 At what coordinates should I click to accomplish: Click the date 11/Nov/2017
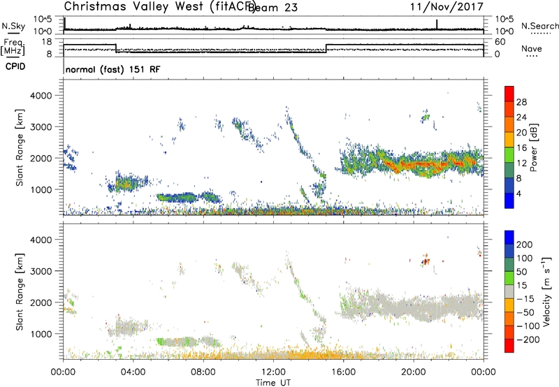[x=447, y=7]
